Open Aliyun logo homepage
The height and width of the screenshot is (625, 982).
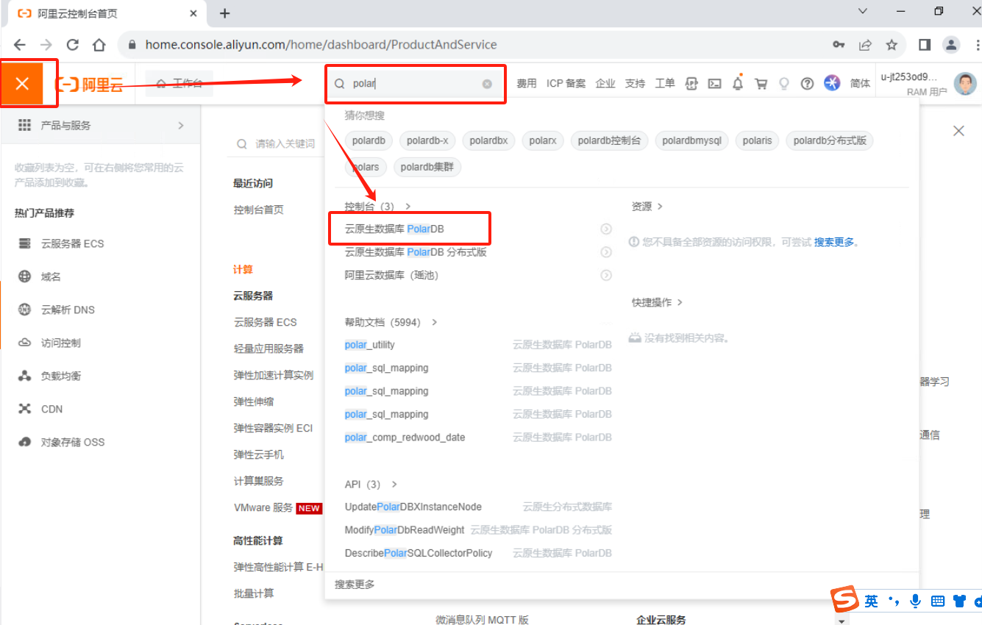[x=90, y=84]
